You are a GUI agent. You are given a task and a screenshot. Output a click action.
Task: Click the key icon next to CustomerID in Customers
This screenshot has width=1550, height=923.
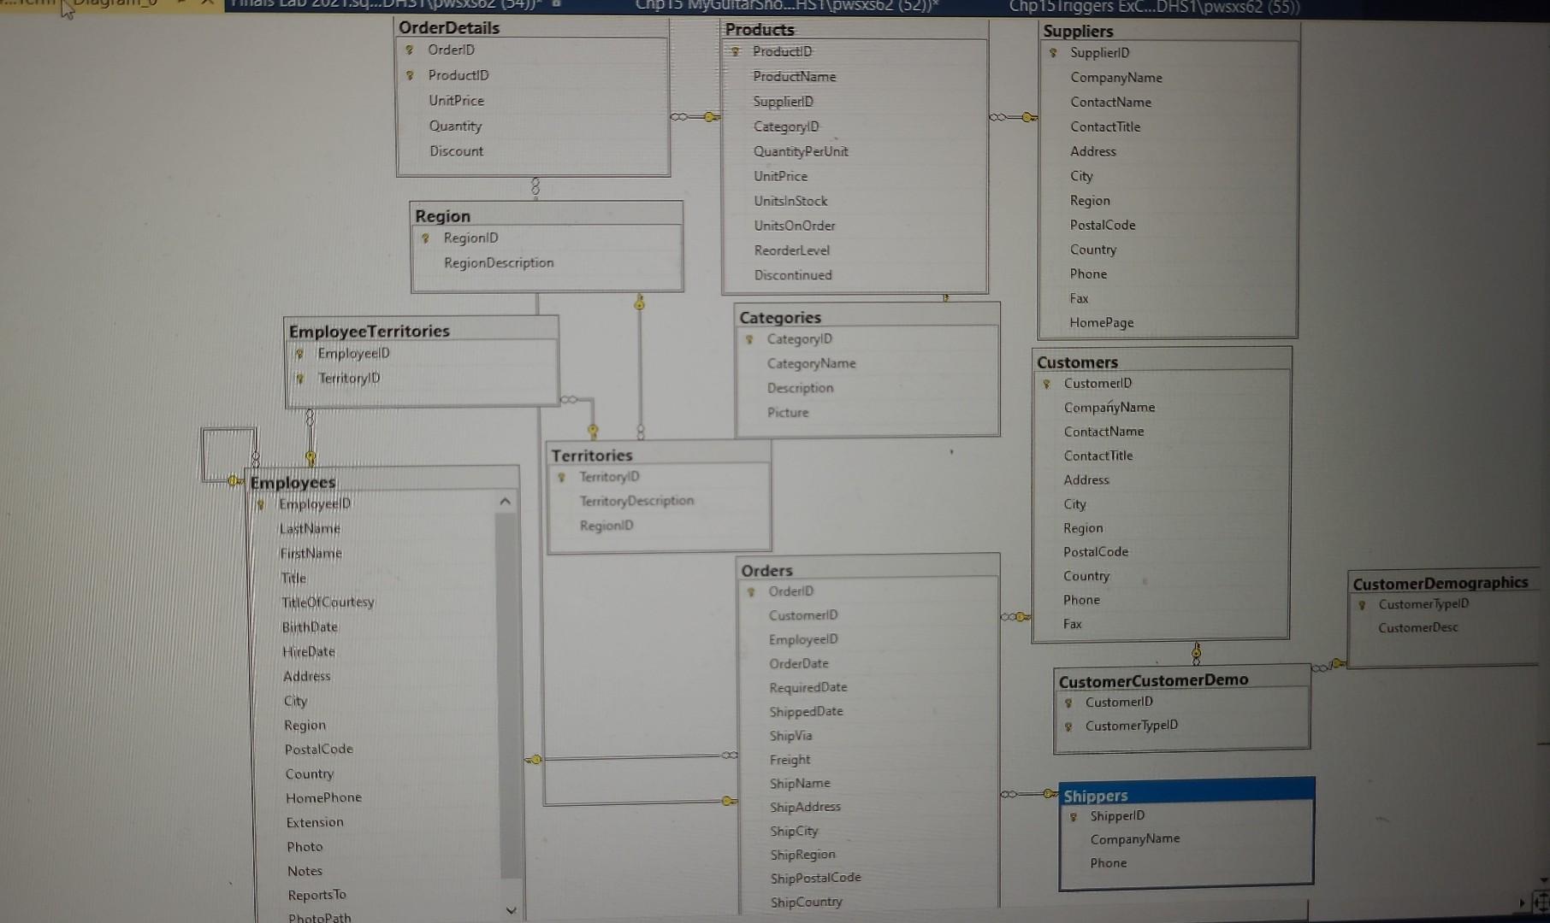point(1046,384)
